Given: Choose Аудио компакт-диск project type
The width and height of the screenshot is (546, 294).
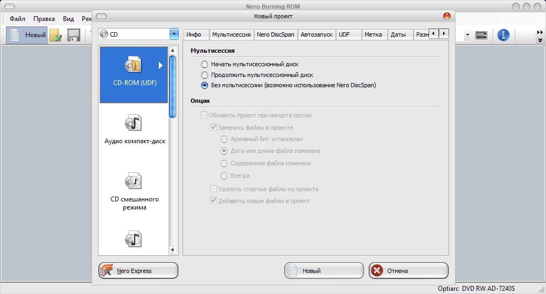Looking at the screenshot, I should click(x=135, y=130).
